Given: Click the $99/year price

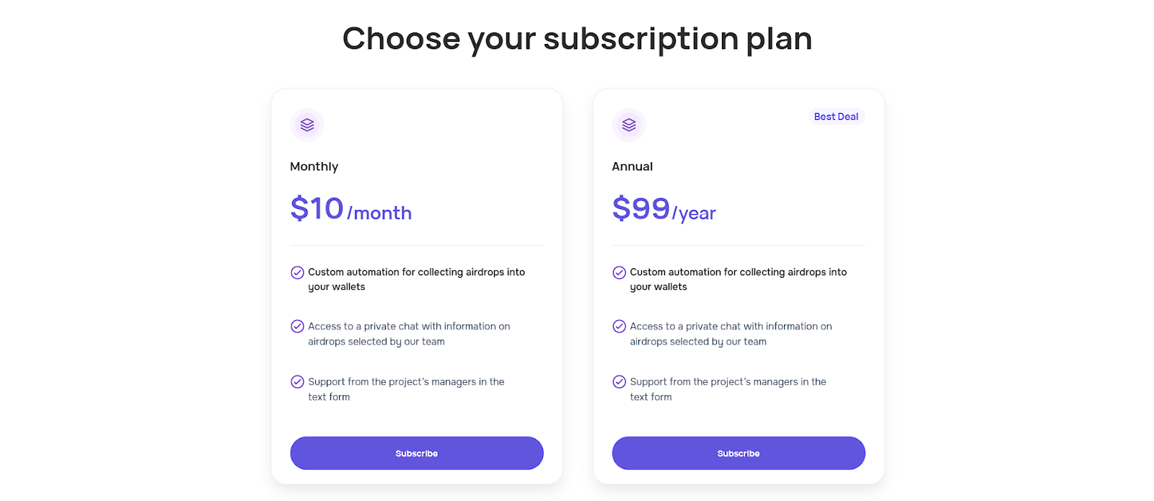Looking at the screenshot, I should point(664,210).
